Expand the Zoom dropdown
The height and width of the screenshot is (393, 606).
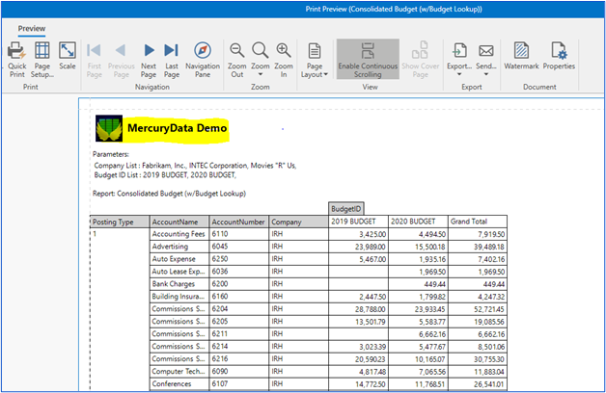click(261, 60)
